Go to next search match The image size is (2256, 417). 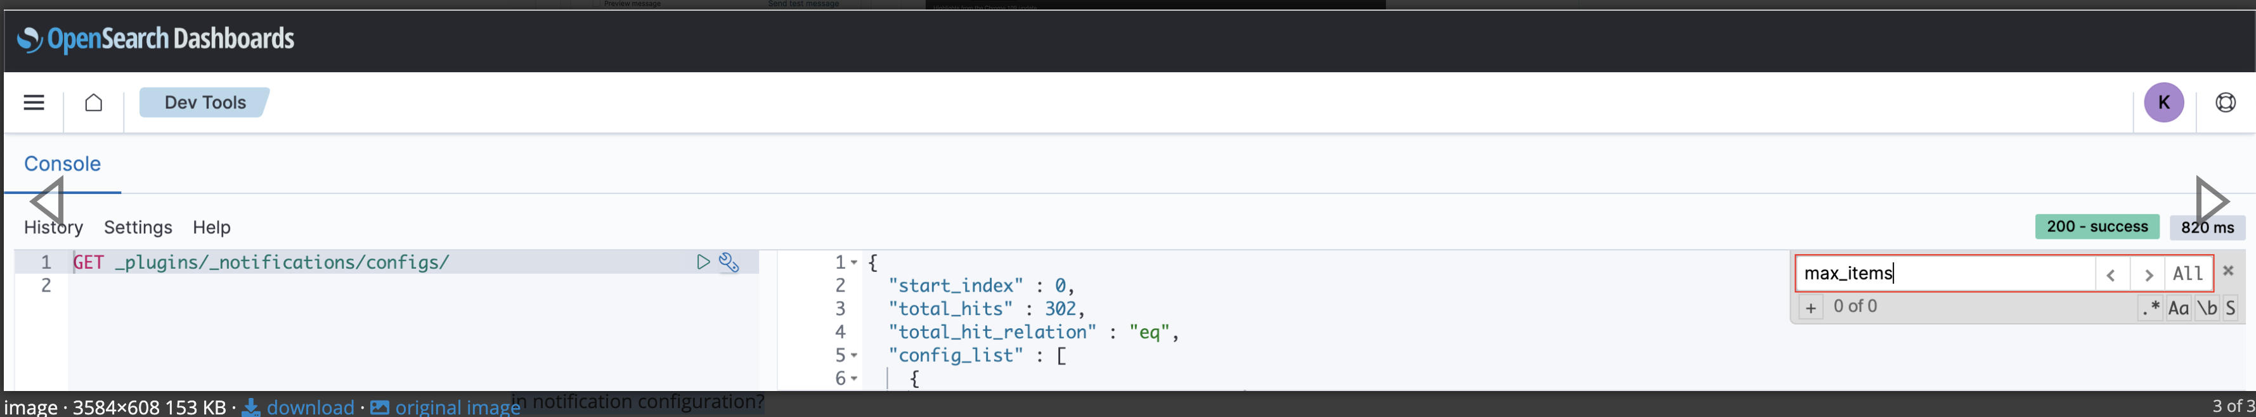[2146, 273]
